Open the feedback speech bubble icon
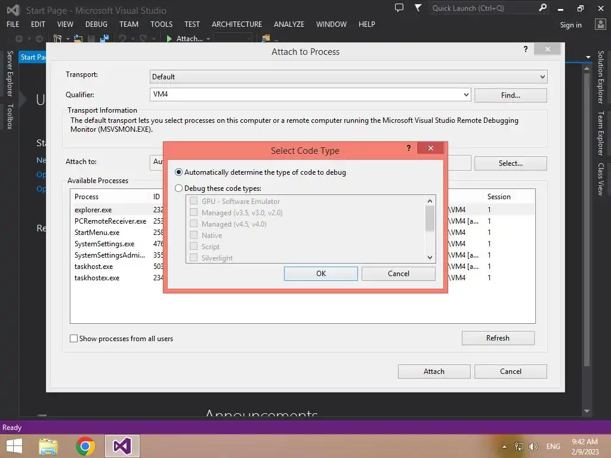The height and width of the screenshot is (458, 611). click(x=399, y=8)
